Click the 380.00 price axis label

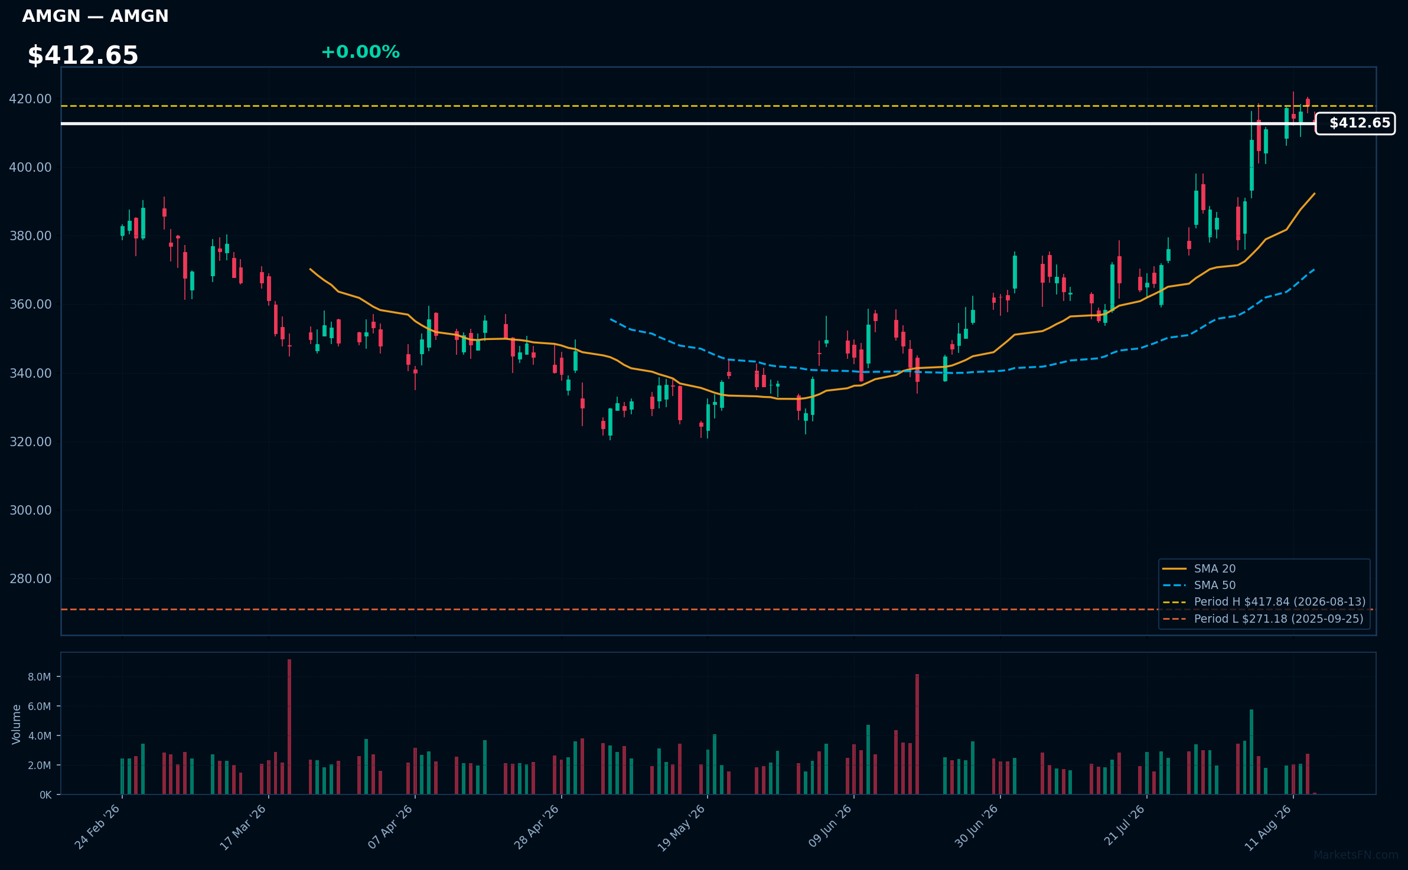pyautogui.click(x=30, y=236)
